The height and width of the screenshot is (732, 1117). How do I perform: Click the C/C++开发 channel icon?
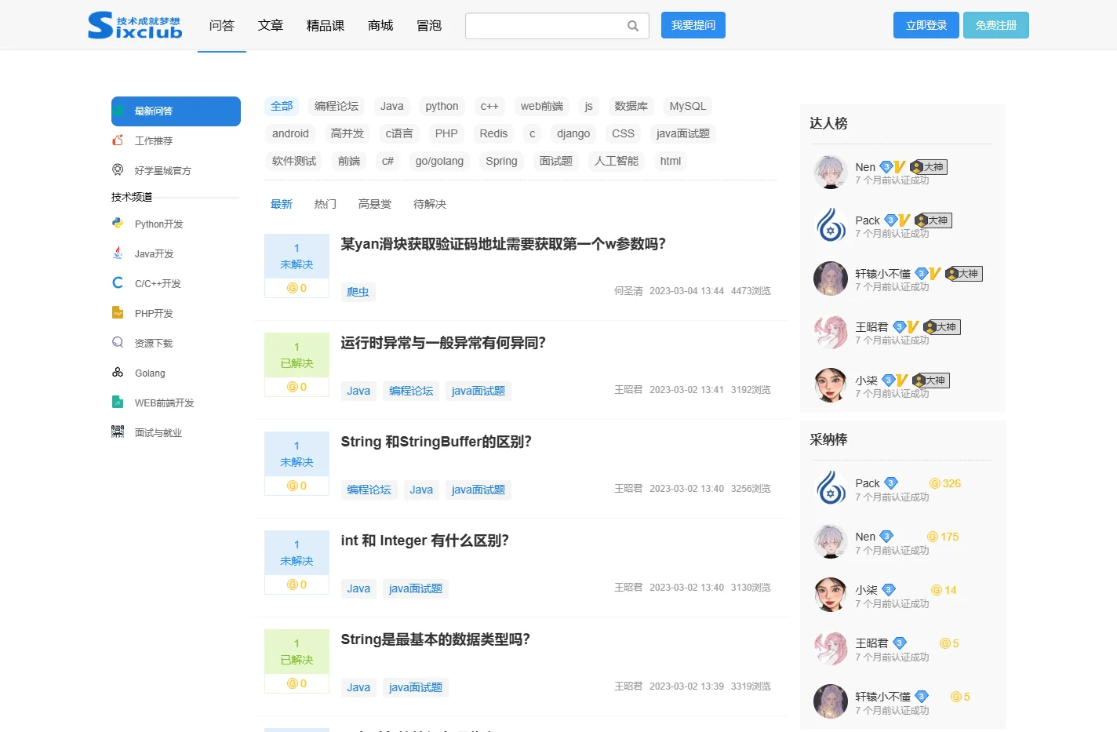click(x=118, y=283)
